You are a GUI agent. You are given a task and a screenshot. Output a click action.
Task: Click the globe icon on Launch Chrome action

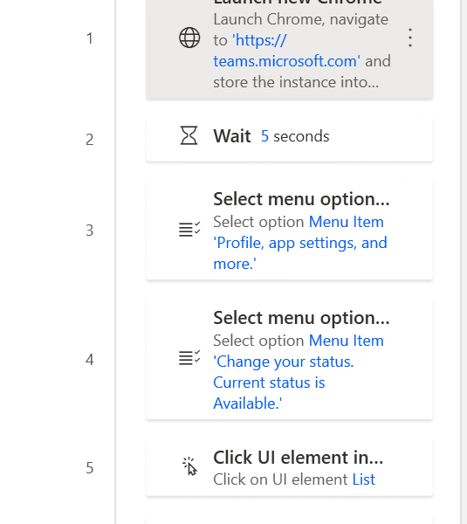tap(189, 38)
